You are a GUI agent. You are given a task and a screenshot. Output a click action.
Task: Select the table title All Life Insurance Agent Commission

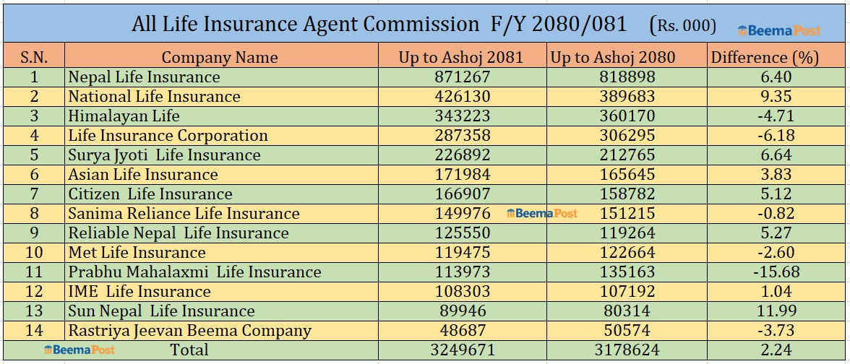tap(305, 25)
